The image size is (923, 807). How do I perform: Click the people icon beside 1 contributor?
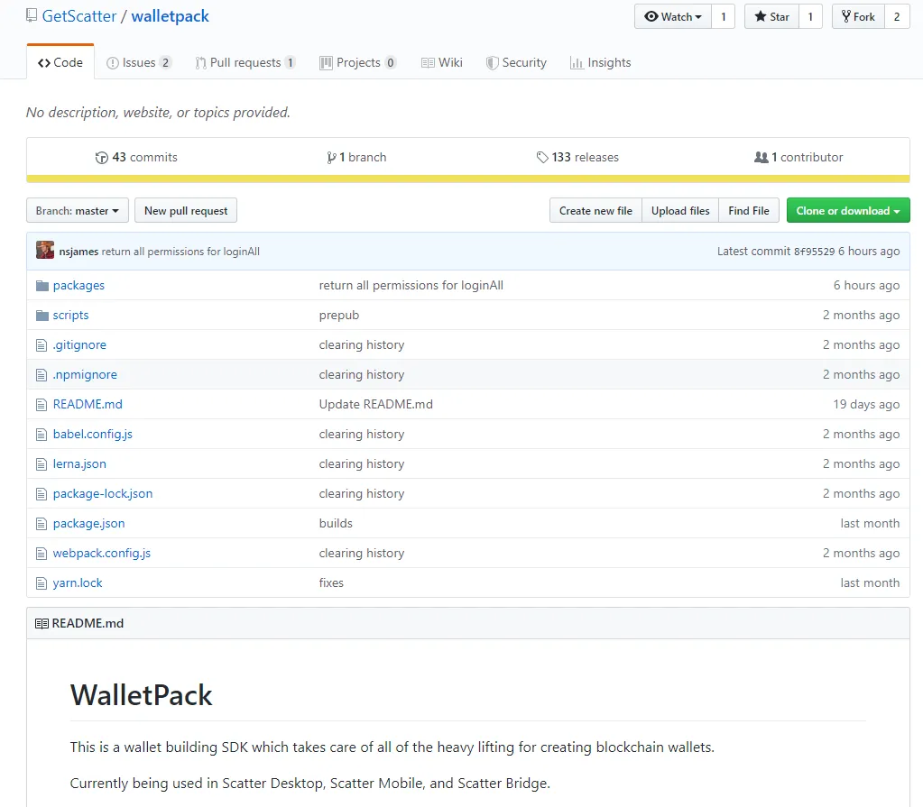click(761, 157)
